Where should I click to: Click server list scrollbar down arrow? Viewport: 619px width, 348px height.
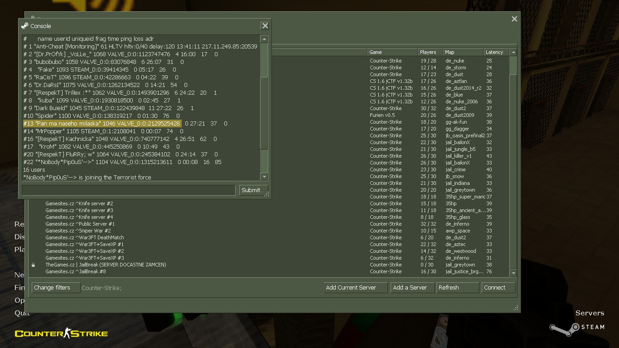coord(513,273)
